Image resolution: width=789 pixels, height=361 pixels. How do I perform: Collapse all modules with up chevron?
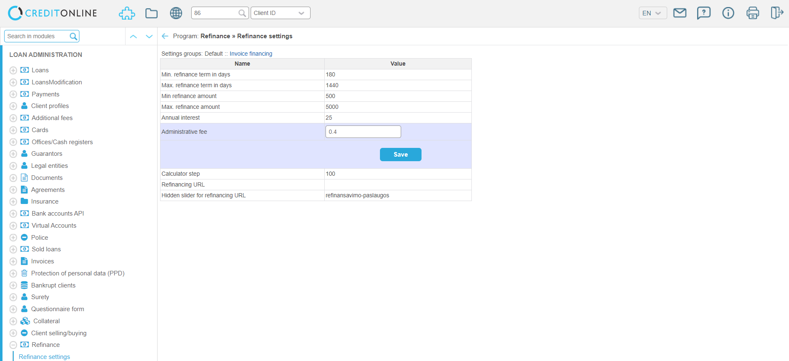pos(133,37)
